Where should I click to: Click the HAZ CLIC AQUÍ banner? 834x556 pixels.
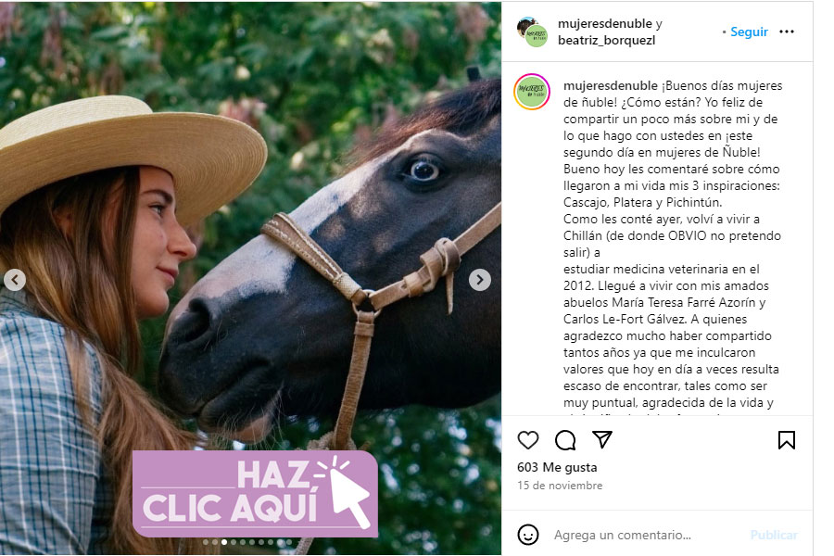pyautogui.click(x=255, y=493)
